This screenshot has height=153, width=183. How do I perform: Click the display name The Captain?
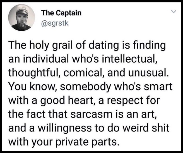point(61,13)
